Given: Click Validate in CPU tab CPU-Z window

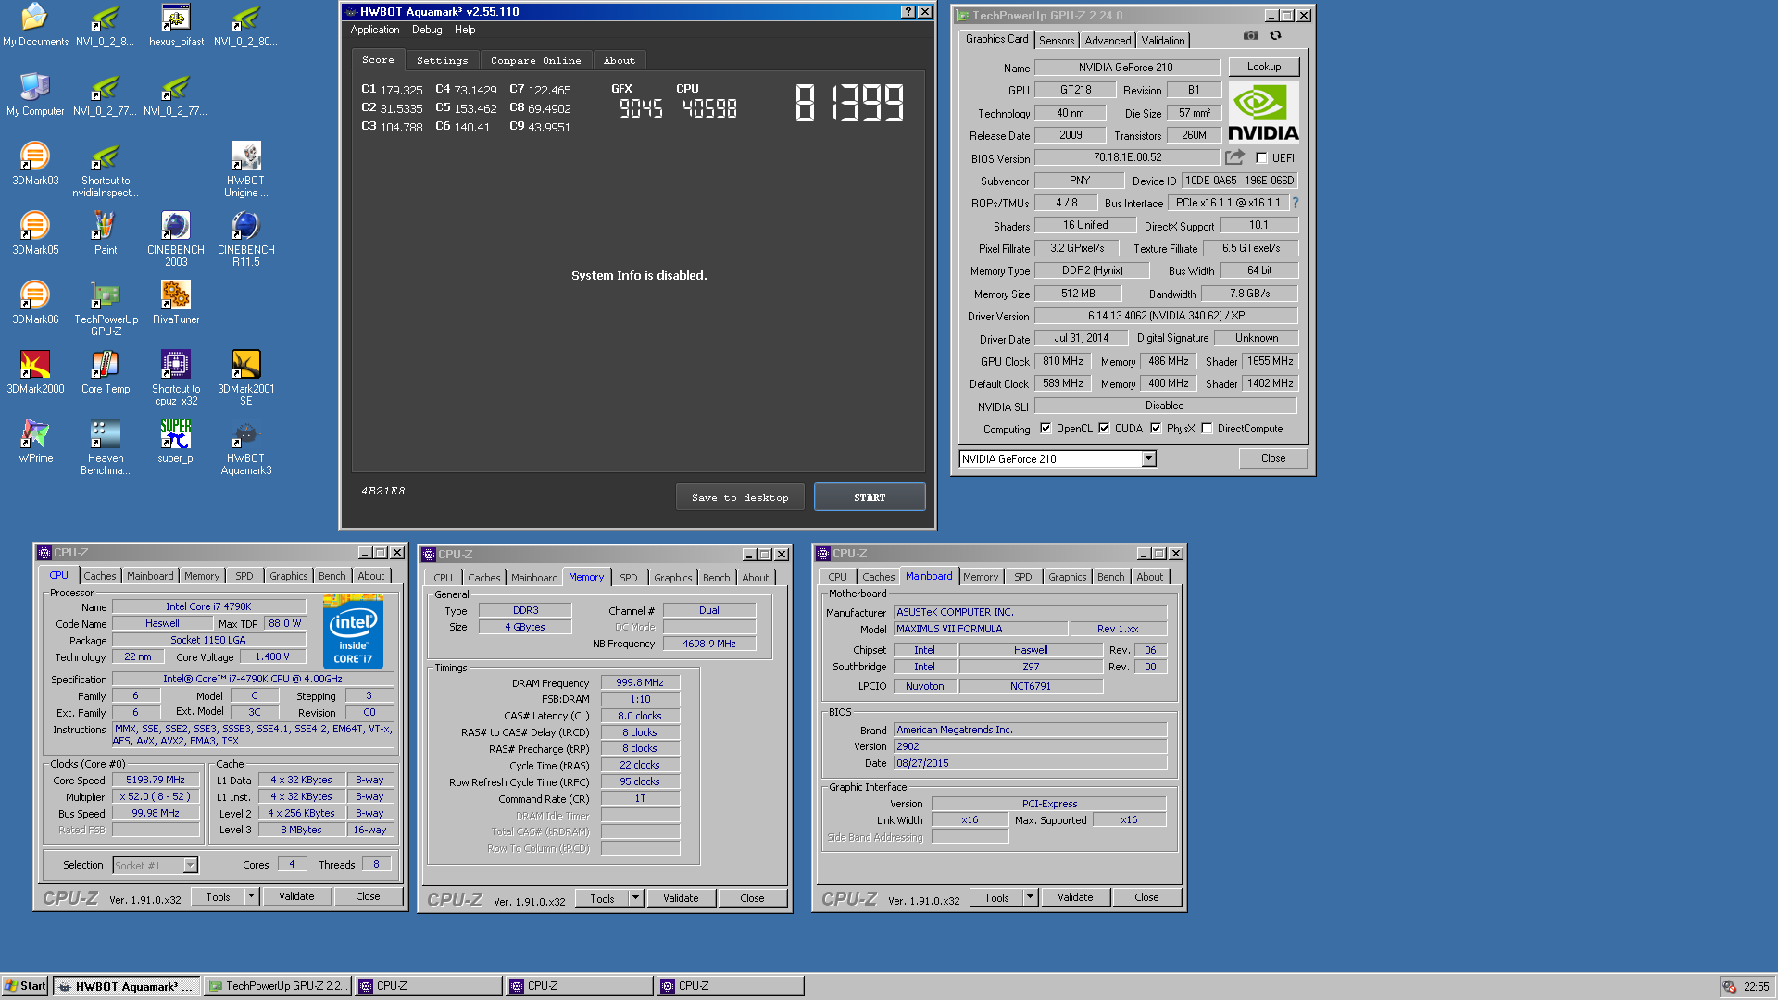Looking at the screenshot, I should (x=296, y=896).
